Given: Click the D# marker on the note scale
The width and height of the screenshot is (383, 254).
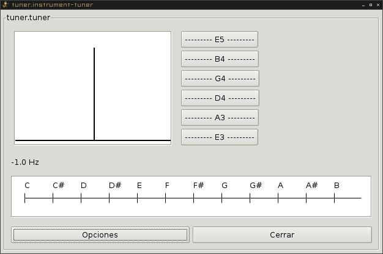Looking at the screenshot, I should (x=110, y=197).
